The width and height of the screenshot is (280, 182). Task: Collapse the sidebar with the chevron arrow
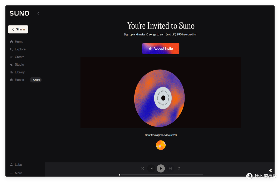38,14
